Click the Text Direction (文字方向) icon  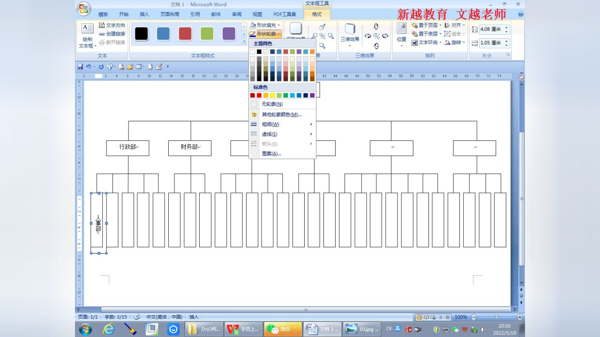[x=112, y=25]
